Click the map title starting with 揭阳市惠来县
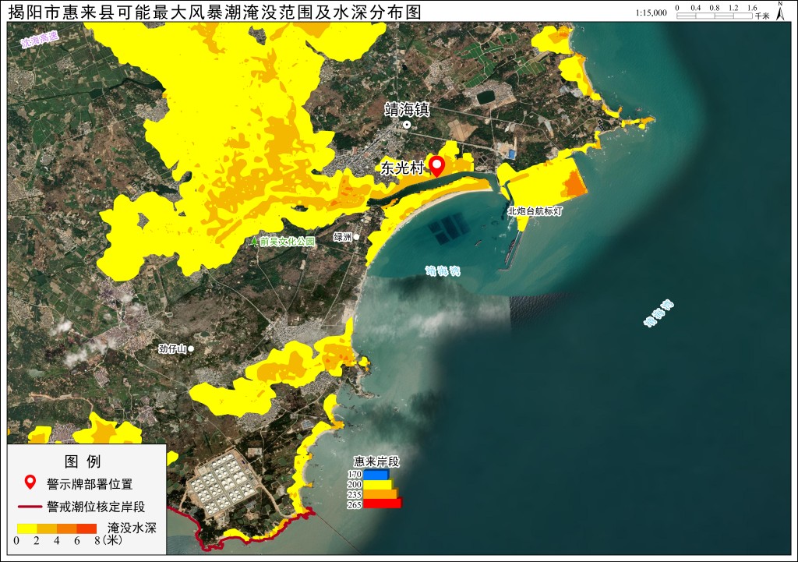 [215, 12]
